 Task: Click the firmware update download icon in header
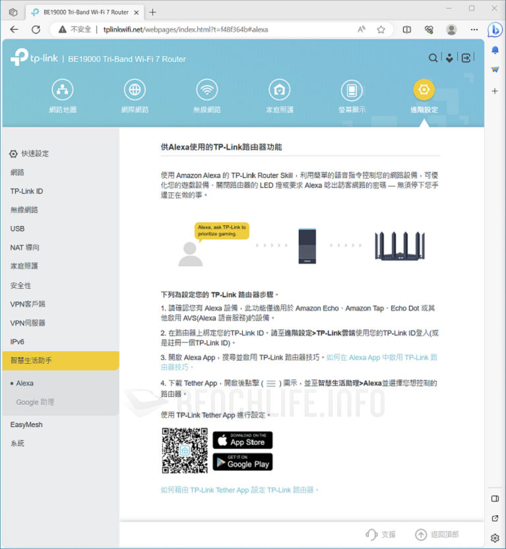[x=449, y=58]
